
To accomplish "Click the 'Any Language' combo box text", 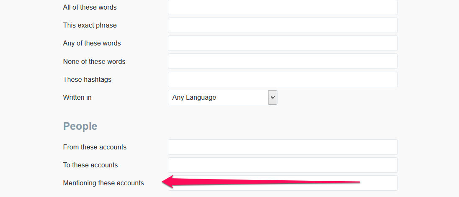I will point(194,98).
